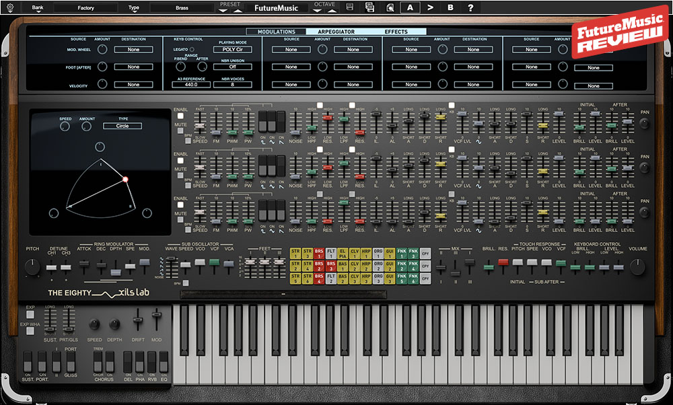Click the red joystick handle dot

125,180
